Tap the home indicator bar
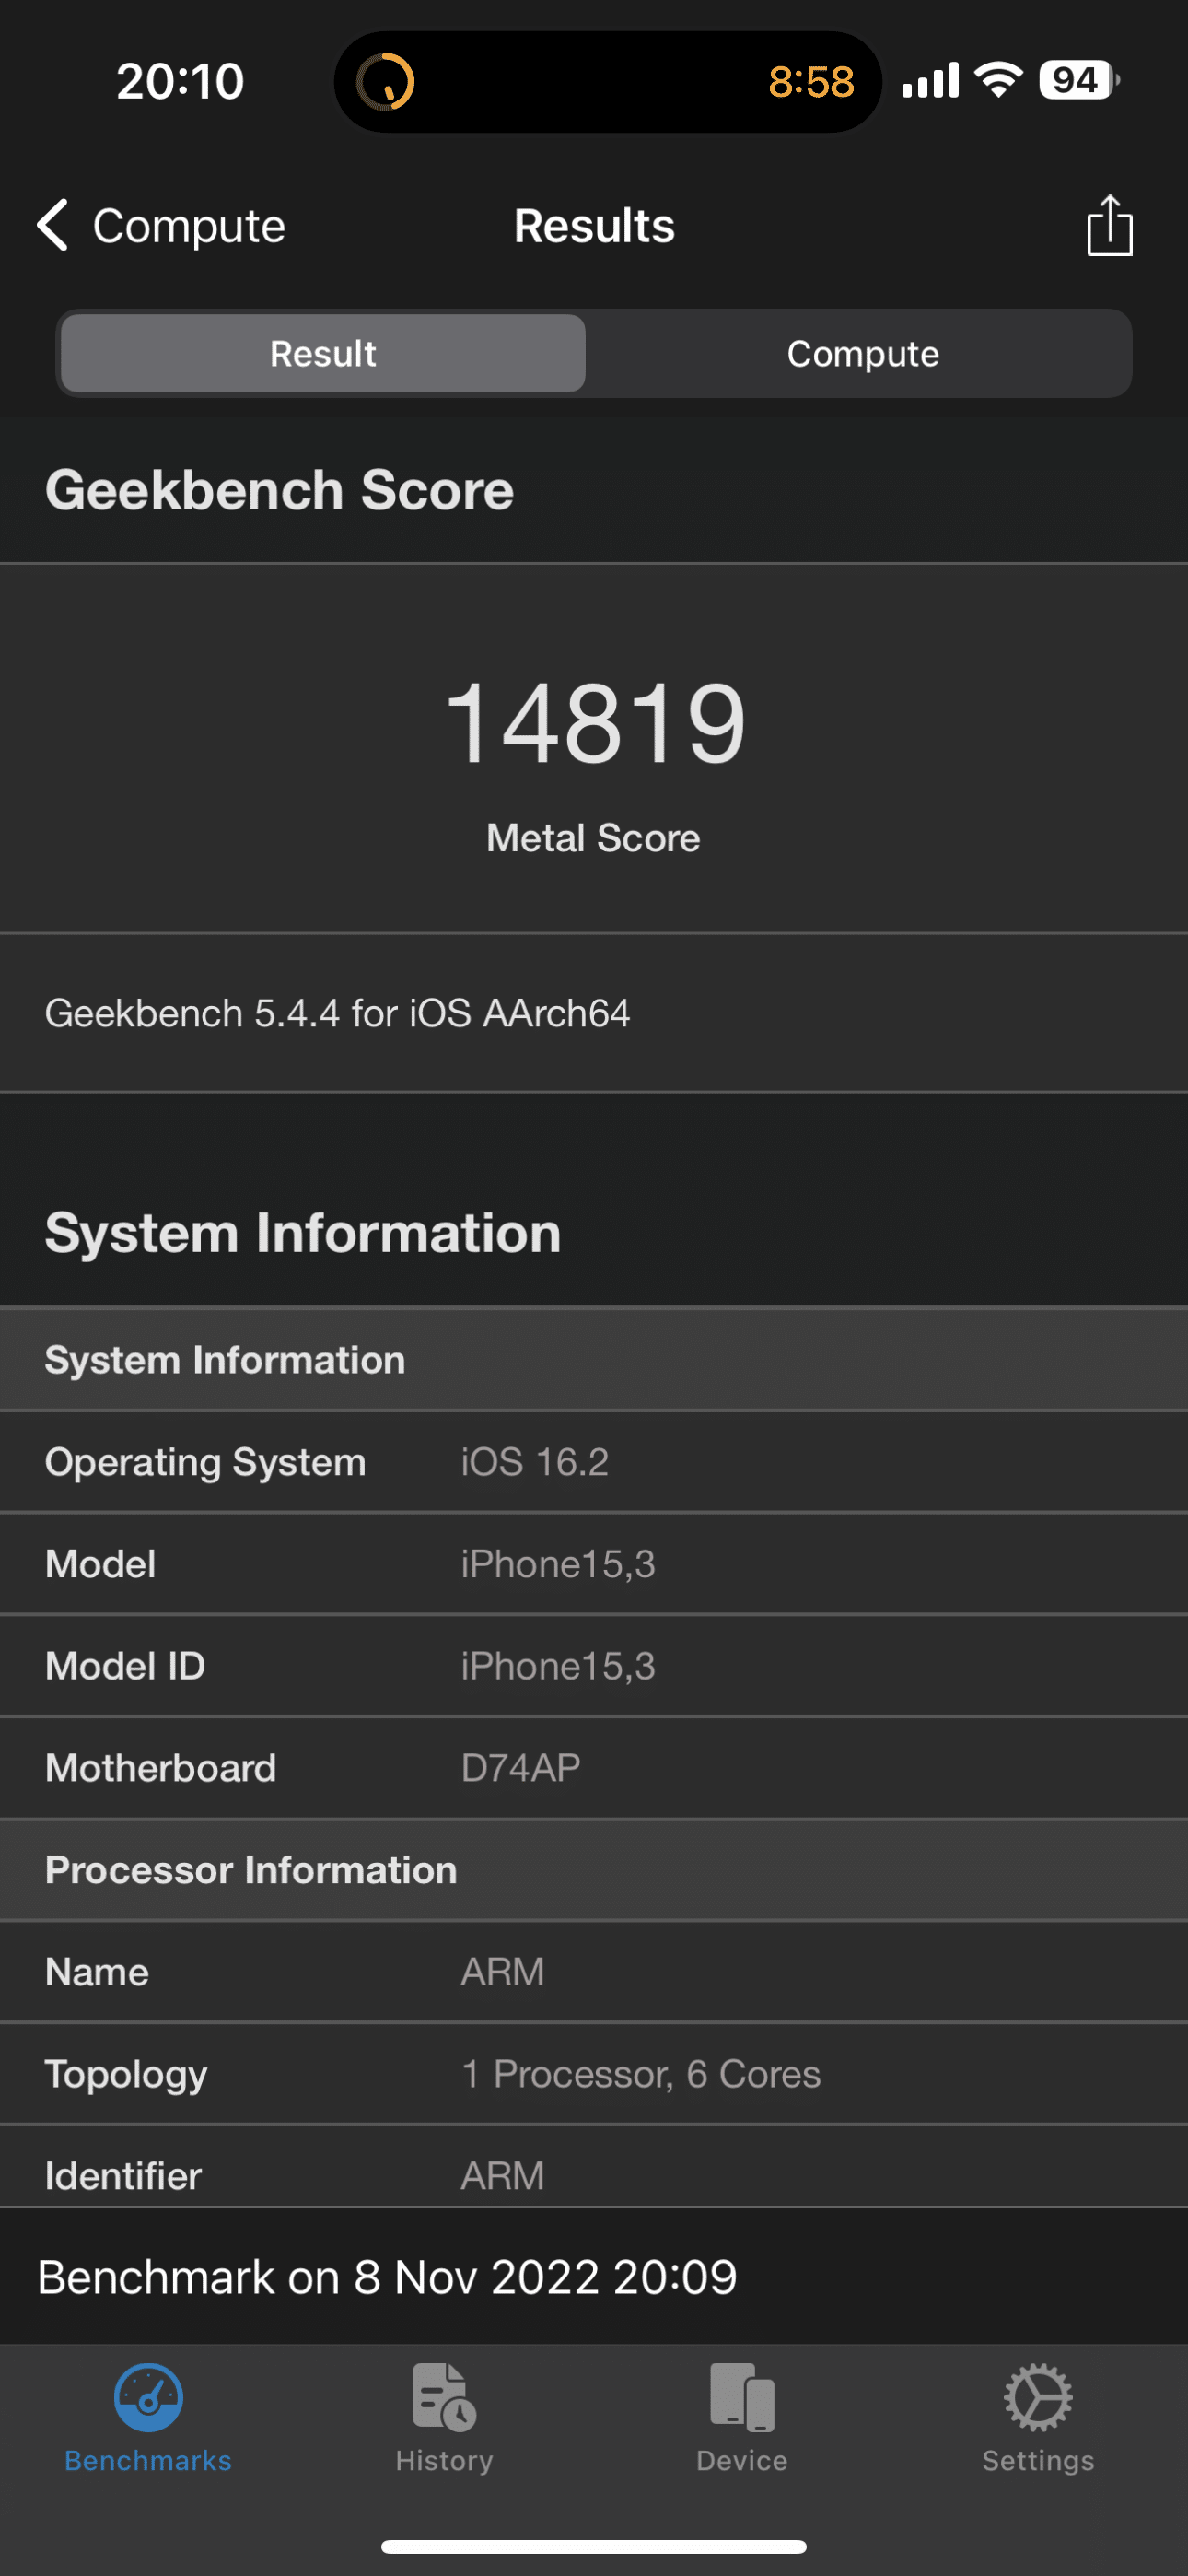The height and width of the screenshot is (2576, 1188). click(594, 2546)
